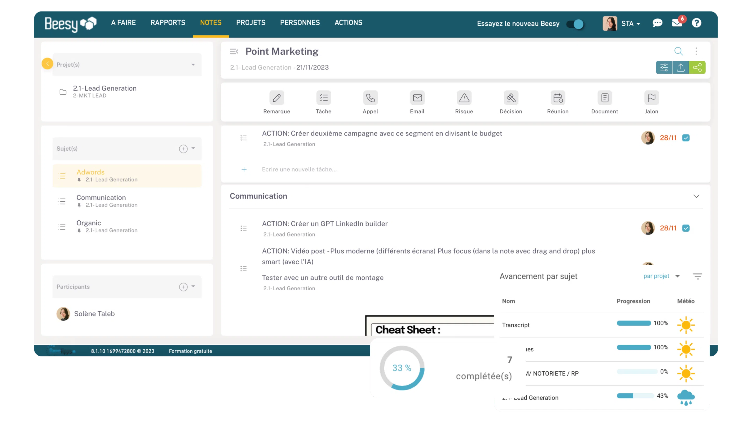Screen dimensions: 752x423
Task: Select the Organic subject in sidebar
Action: pyautogui.click(x=89, y=223)
